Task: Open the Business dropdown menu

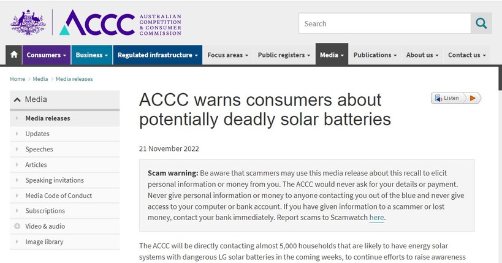Action: (91, 55)
